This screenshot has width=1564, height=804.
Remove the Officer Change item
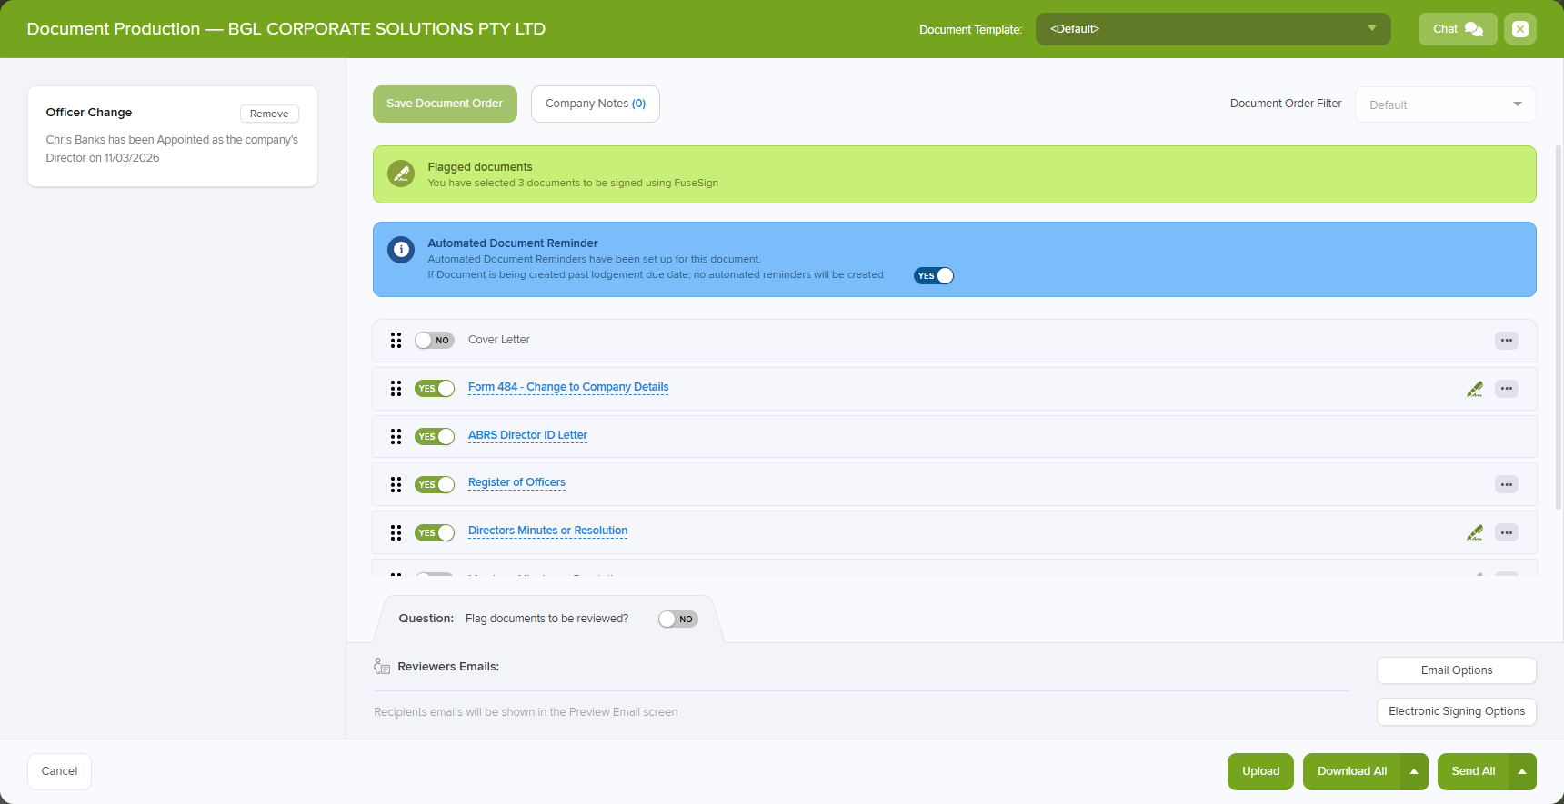point(269,114)
